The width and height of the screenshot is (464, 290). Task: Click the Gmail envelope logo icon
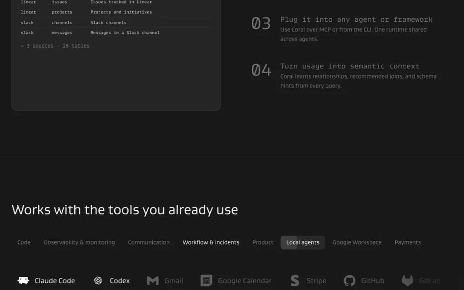[x=153, y=280]
